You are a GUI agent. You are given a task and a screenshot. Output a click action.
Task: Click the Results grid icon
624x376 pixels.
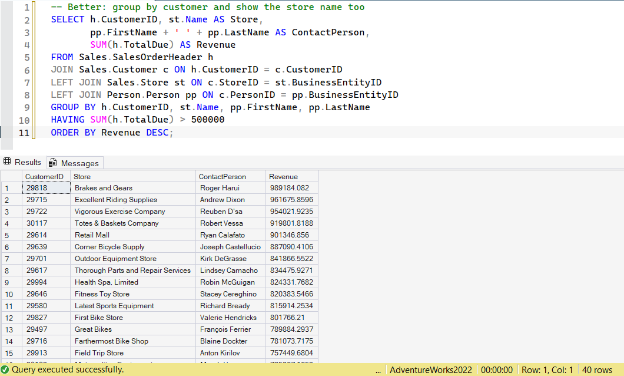coord(7,161)
